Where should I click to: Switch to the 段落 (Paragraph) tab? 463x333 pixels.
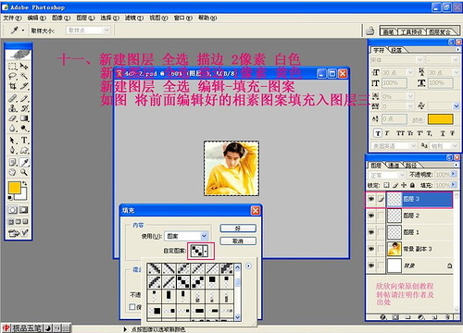[x=396, y=50]
